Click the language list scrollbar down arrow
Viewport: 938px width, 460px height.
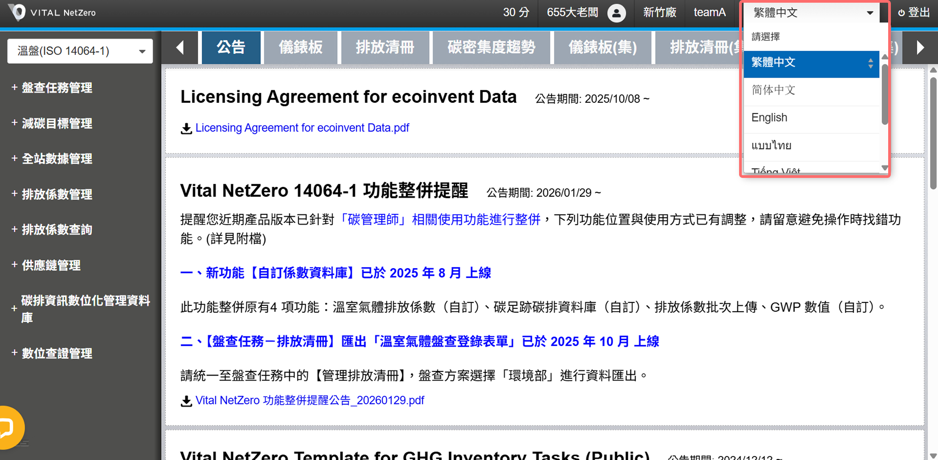click(x=884, y=168)
